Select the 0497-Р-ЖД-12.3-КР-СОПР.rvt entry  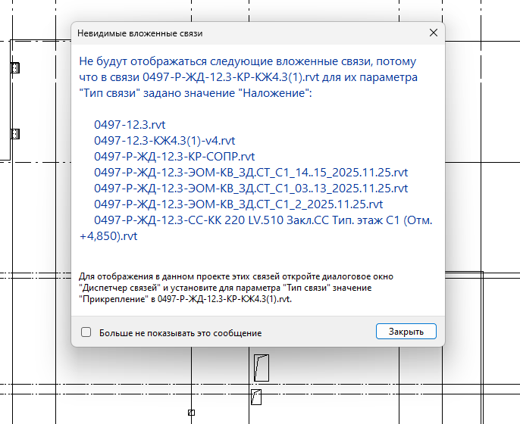[174, 156]
